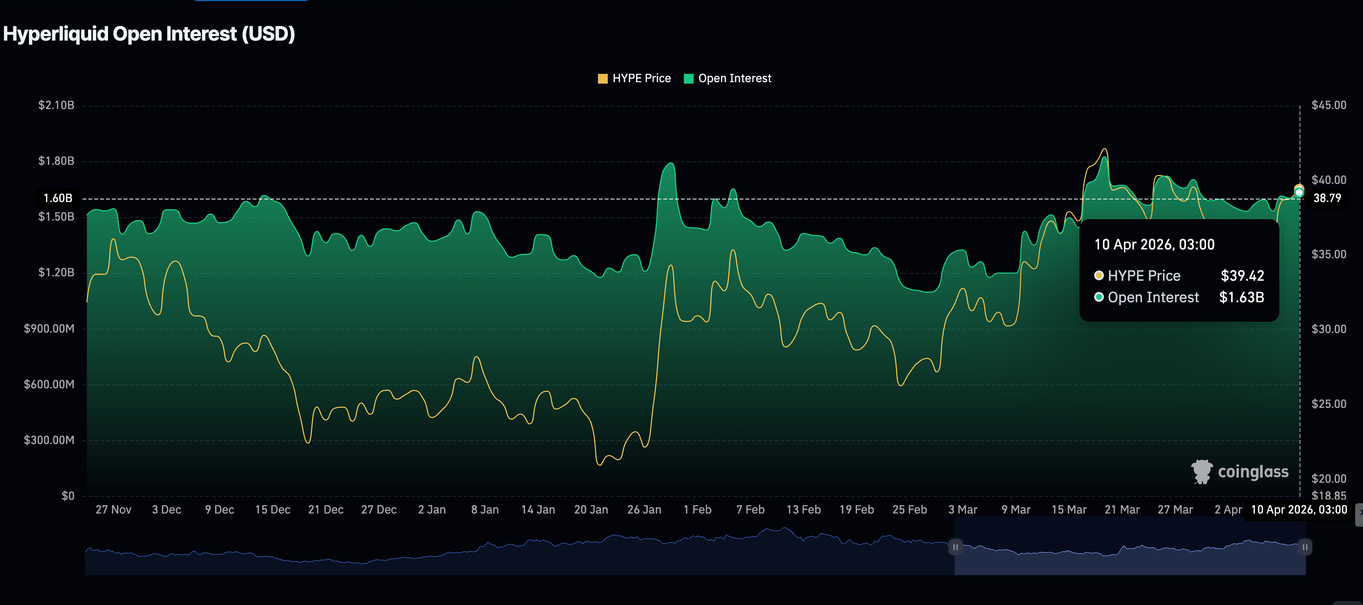This screenshot has width=1363, height=605.
Task: Click the green Open Interest tooltip bullet
Action: point(1099,297)
